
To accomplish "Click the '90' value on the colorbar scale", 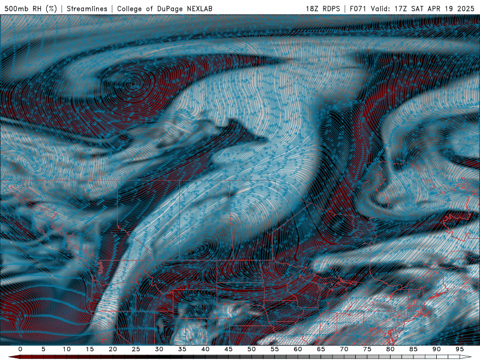I will click(437, 349).
